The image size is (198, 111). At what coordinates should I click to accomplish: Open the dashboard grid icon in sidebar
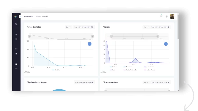point(16,24)
